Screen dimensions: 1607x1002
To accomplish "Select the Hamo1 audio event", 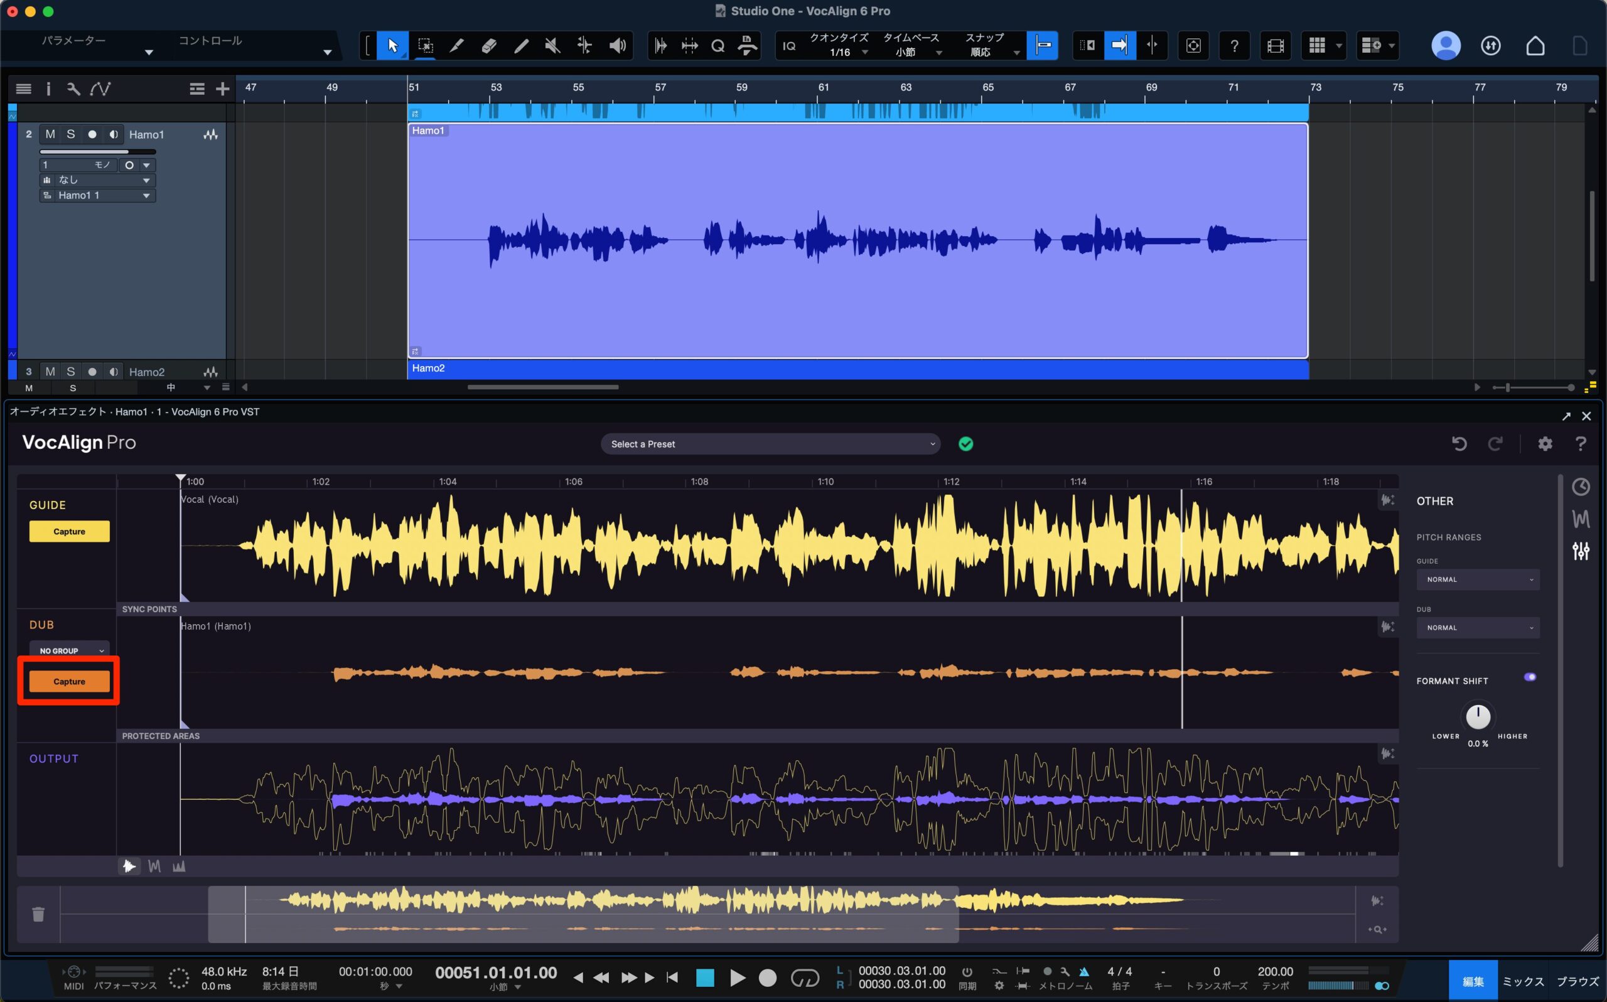I will click(x=858, y=240).
